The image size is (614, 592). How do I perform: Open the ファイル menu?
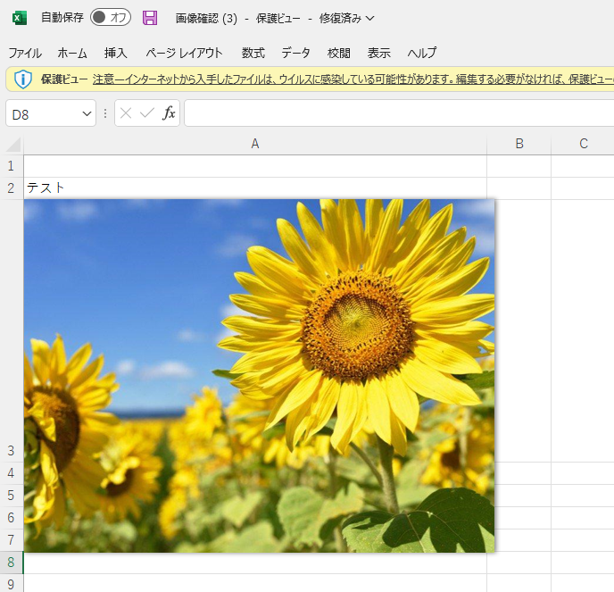coord(25,53)
